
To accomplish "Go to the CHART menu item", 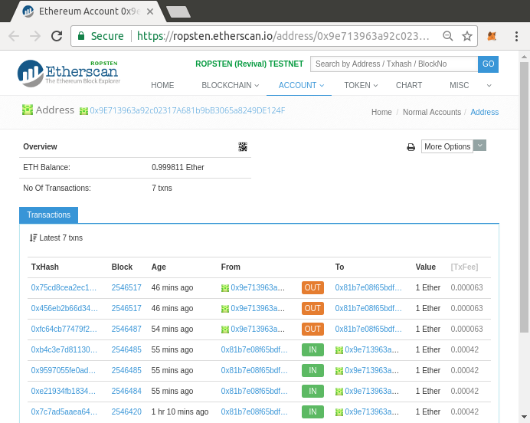I will [409, 85].
